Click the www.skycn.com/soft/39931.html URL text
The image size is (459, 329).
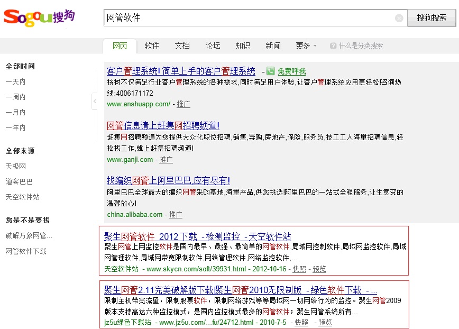pos(196,269)
